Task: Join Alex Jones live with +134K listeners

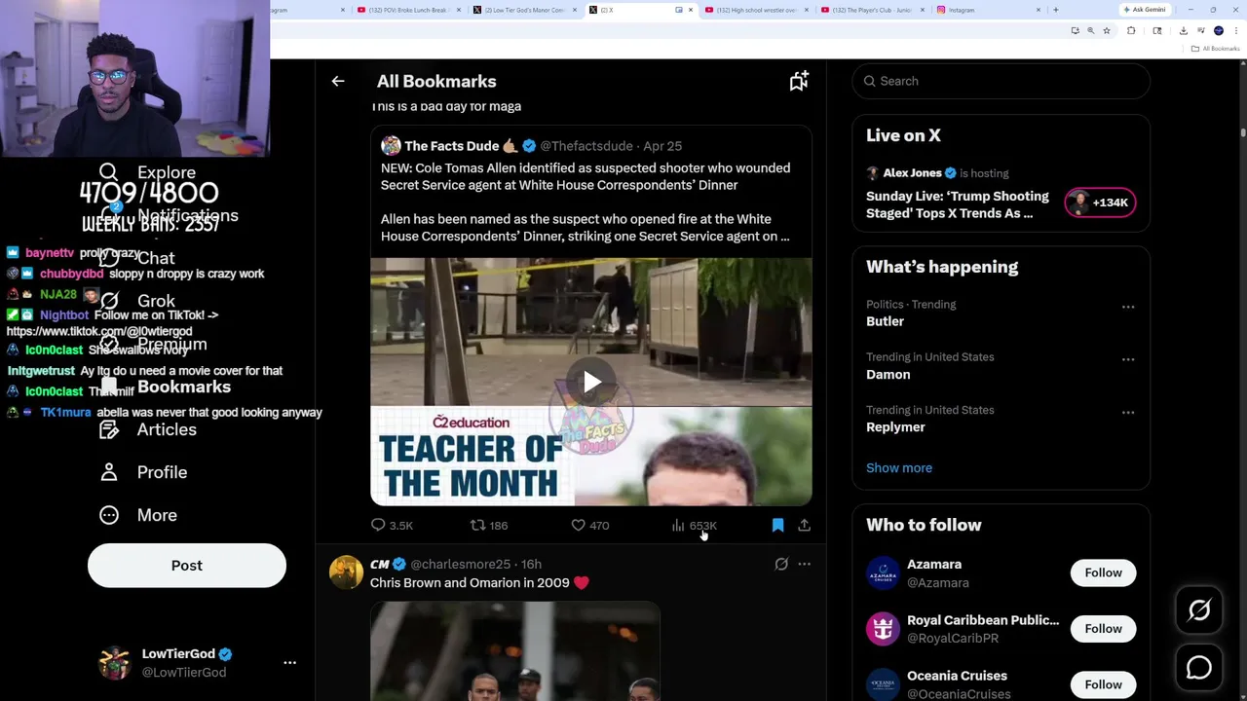Action: pos(1100,203)
